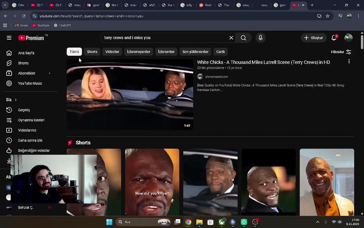The width and height of the screenshot is (364, 228).
Task: Open White Chicks A Thousand Miles title link
Action: (264, 62)
